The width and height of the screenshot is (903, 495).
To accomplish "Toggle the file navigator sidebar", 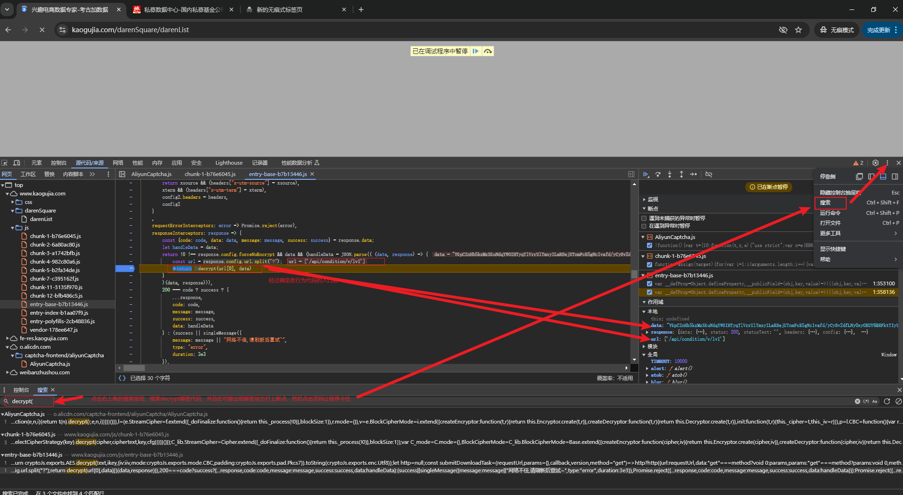I will pos(122,174).
